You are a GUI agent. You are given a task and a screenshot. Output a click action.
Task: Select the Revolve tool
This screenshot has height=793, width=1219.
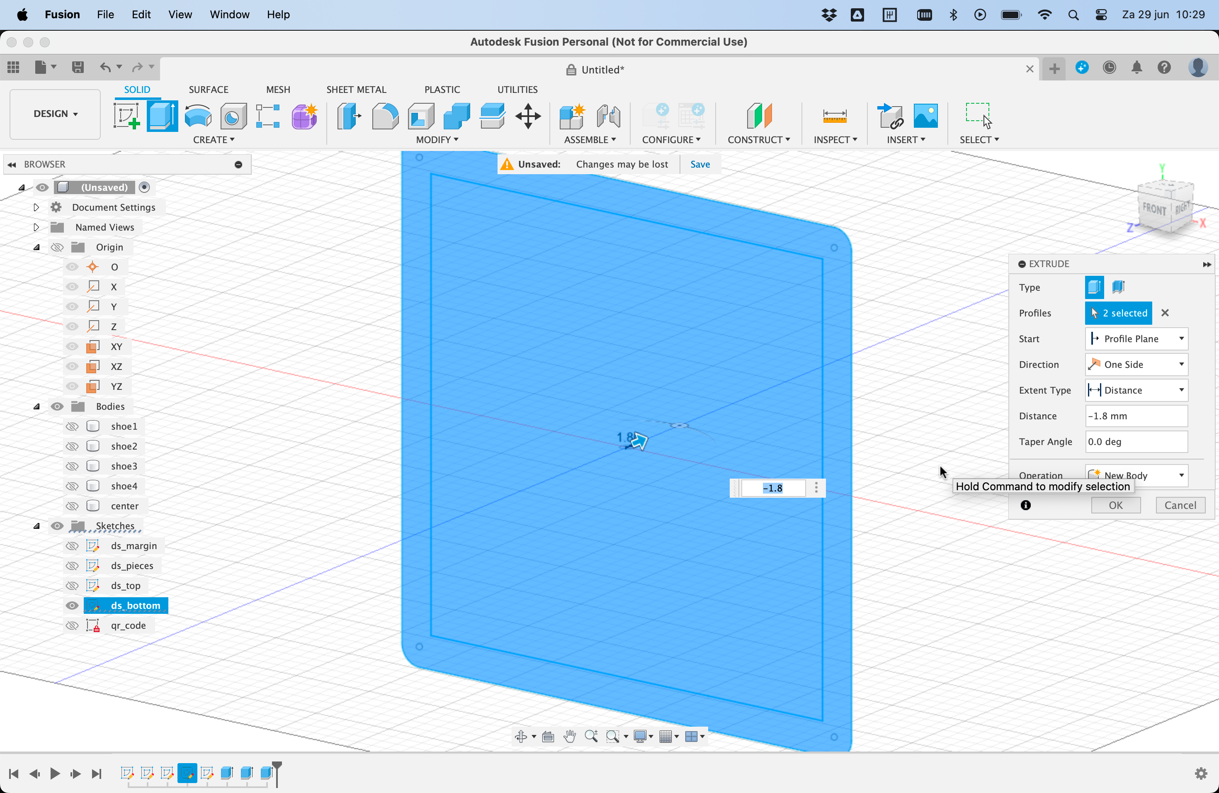(198, 116)
